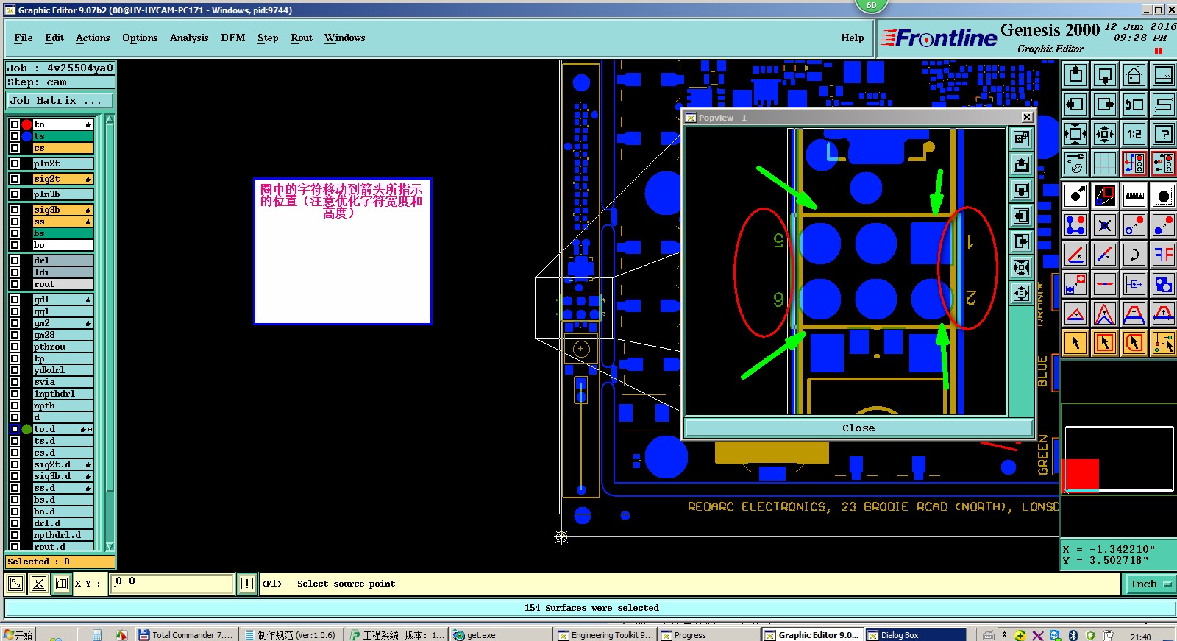The height and width of the screenshot is (641, 1177).
Task: Select the angled line edit tool
Action: click(x=1075, y=255)
